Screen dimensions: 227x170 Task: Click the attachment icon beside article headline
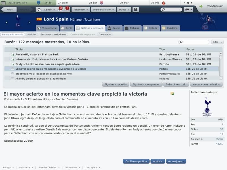click(172, 93)
